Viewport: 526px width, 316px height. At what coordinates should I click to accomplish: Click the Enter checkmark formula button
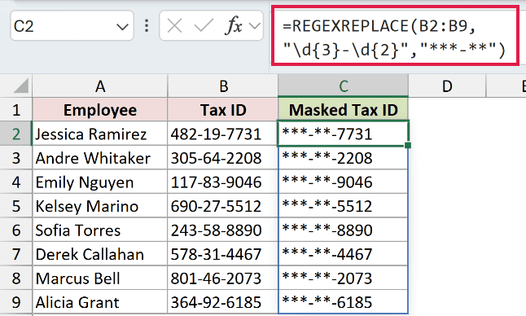coord(204,26)
